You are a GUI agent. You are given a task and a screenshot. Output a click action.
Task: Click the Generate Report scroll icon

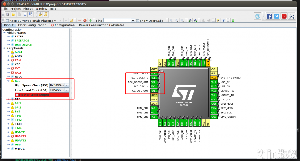coord(46,14)
